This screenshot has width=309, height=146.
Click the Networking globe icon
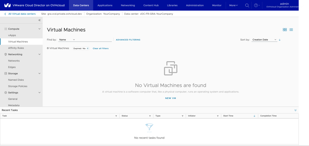point(6,54)
